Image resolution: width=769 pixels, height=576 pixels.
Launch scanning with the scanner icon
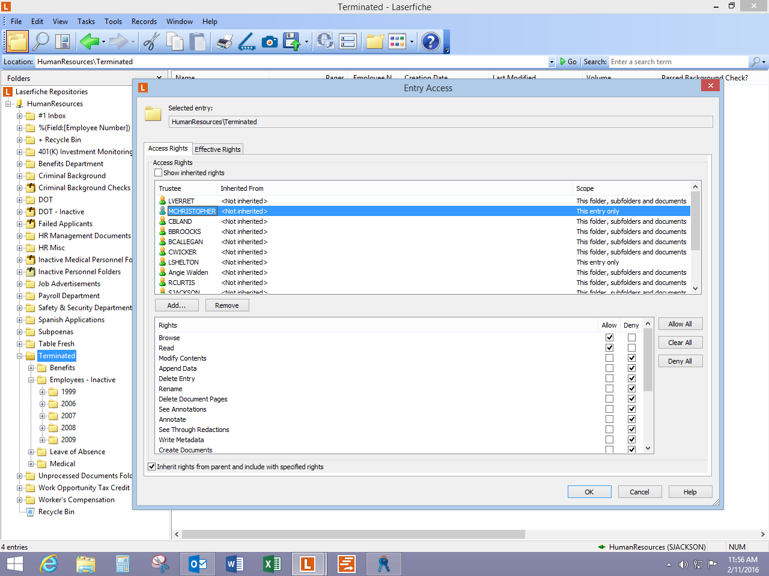click(247, 41)
